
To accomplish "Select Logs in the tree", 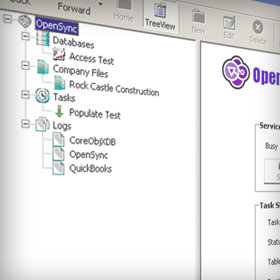I will 62,126.
